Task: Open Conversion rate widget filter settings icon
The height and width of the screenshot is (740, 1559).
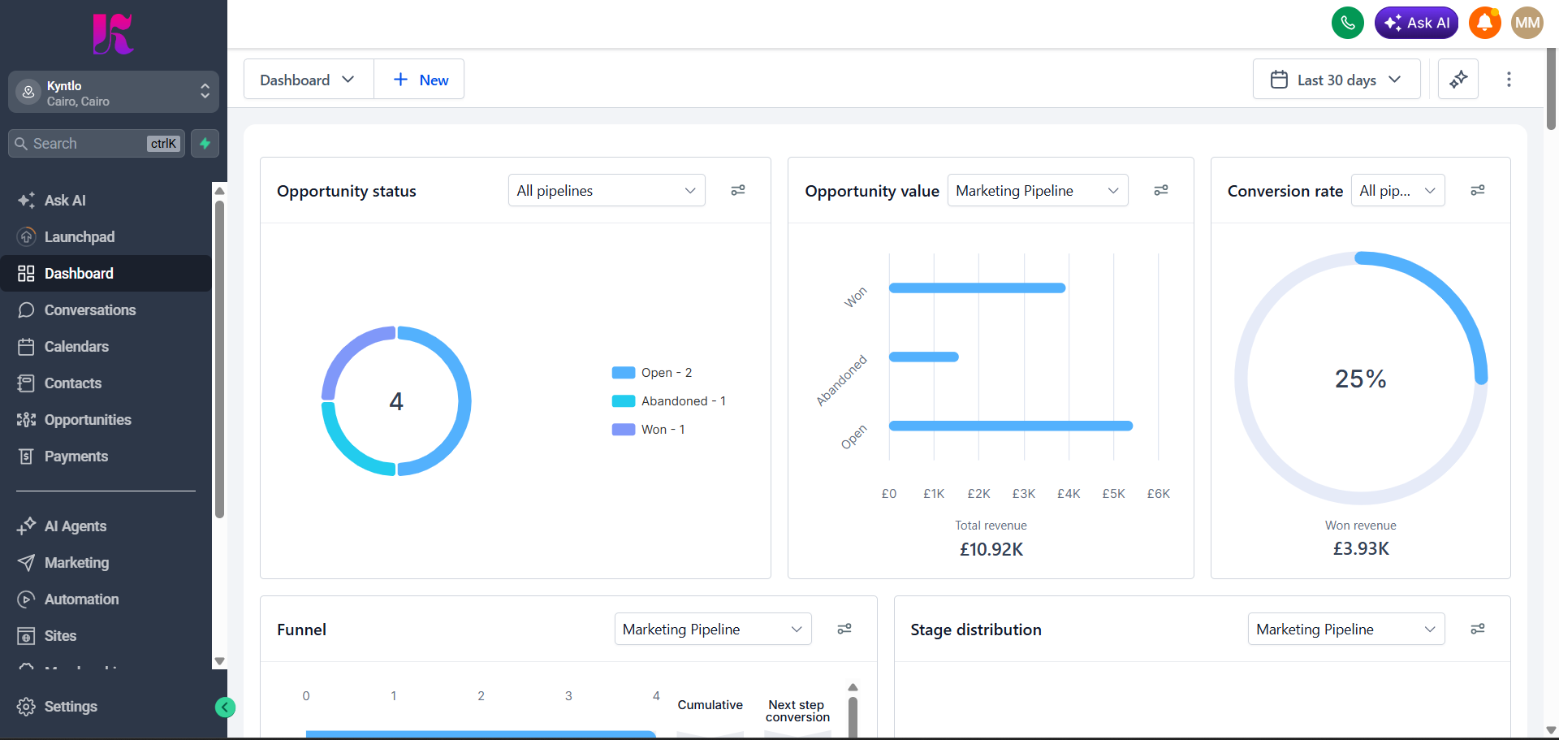Action: click(x=1478, y=190)
